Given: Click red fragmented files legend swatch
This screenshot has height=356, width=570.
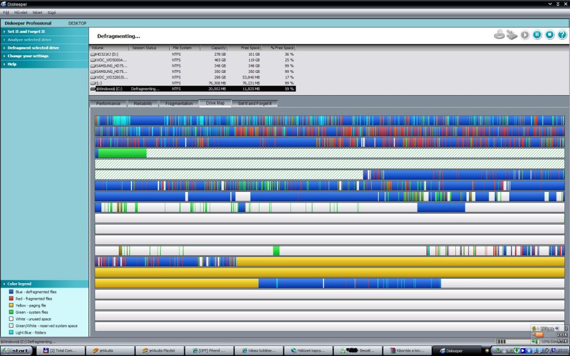Looking at the screenshot, I should click(11, 299).
